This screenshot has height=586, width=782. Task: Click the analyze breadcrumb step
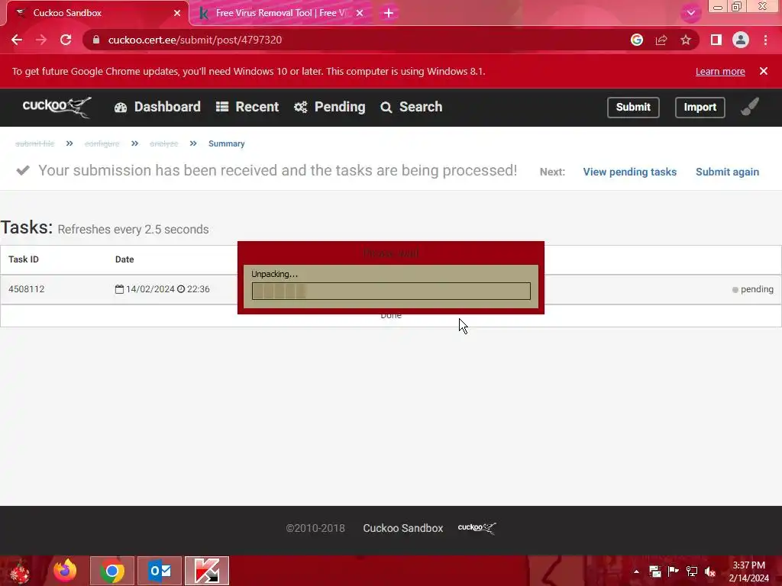click(x=163, y=143)
